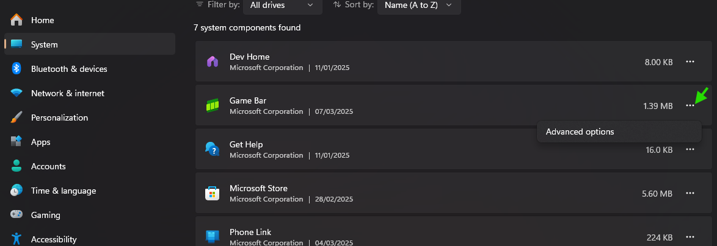717x246 pixels.
Task: Click the Microsoft Store app icon
Action: [x=212, y=193]
